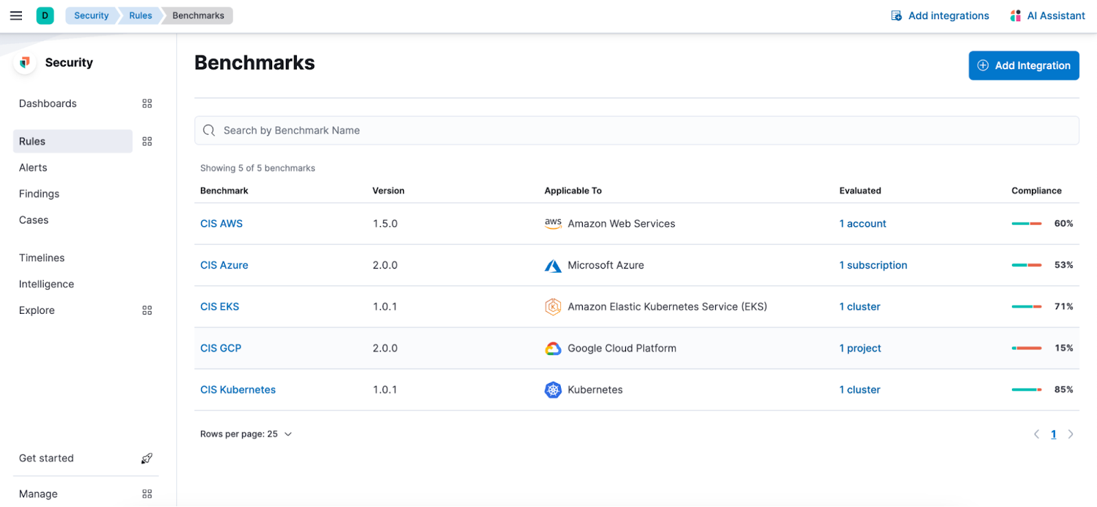1097x507 pixels.
Task: Click the Security app logo icon
Action: point(25,62)
